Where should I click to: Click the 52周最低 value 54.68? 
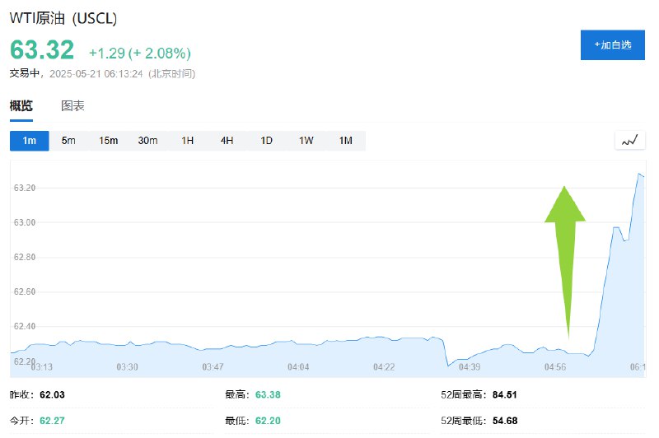[505, 421]
